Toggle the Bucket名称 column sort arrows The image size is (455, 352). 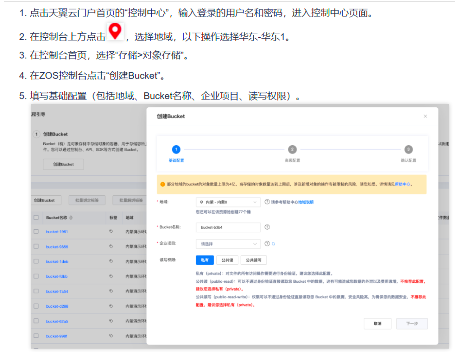[71, 217]
